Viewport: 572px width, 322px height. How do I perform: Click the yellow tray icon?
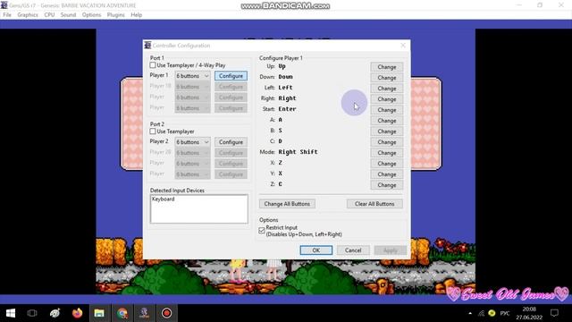tap(492, 313)
